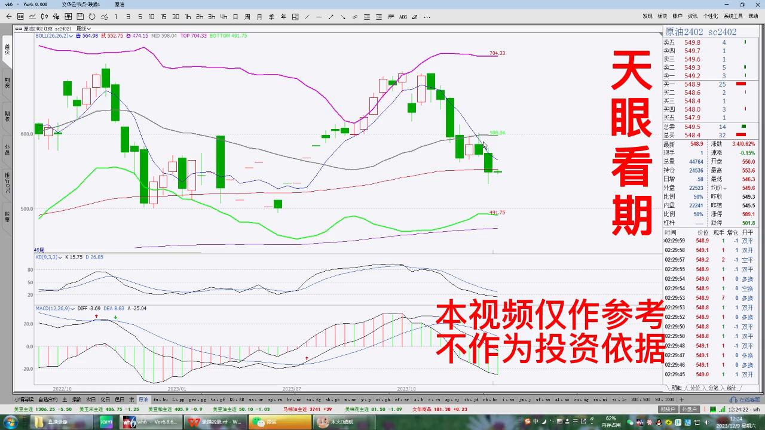
Task: Select the 1-minute period button
Action: point(116,17)
